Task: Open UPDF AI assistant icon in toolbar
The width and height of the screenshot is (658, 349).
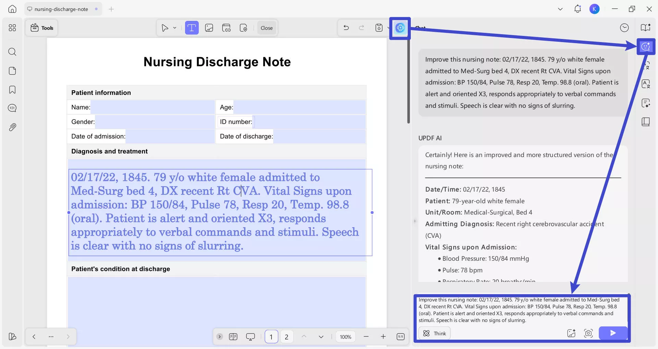Action: (x=400, y=28)
